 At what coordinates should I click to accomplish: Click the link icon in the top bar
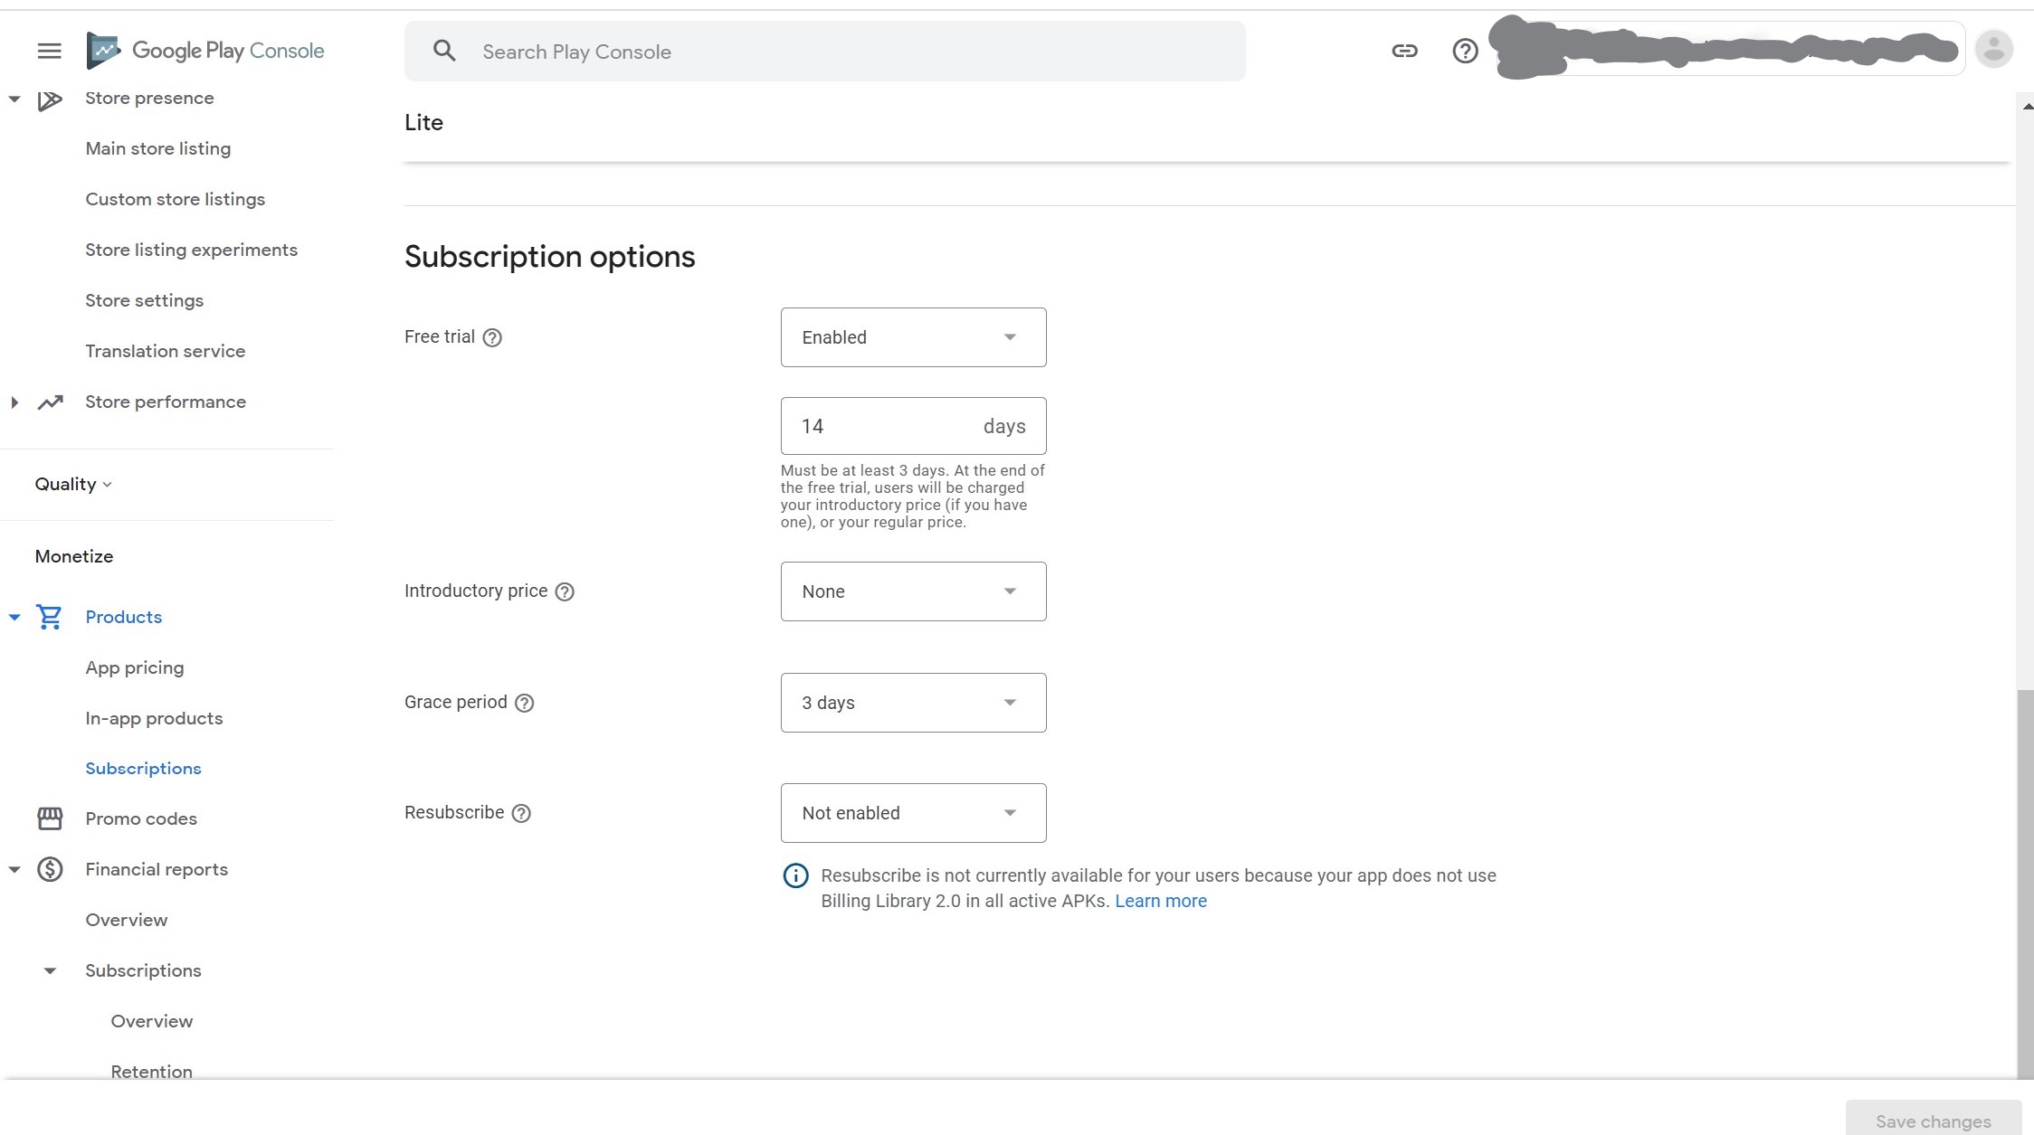coord(1405,51)
